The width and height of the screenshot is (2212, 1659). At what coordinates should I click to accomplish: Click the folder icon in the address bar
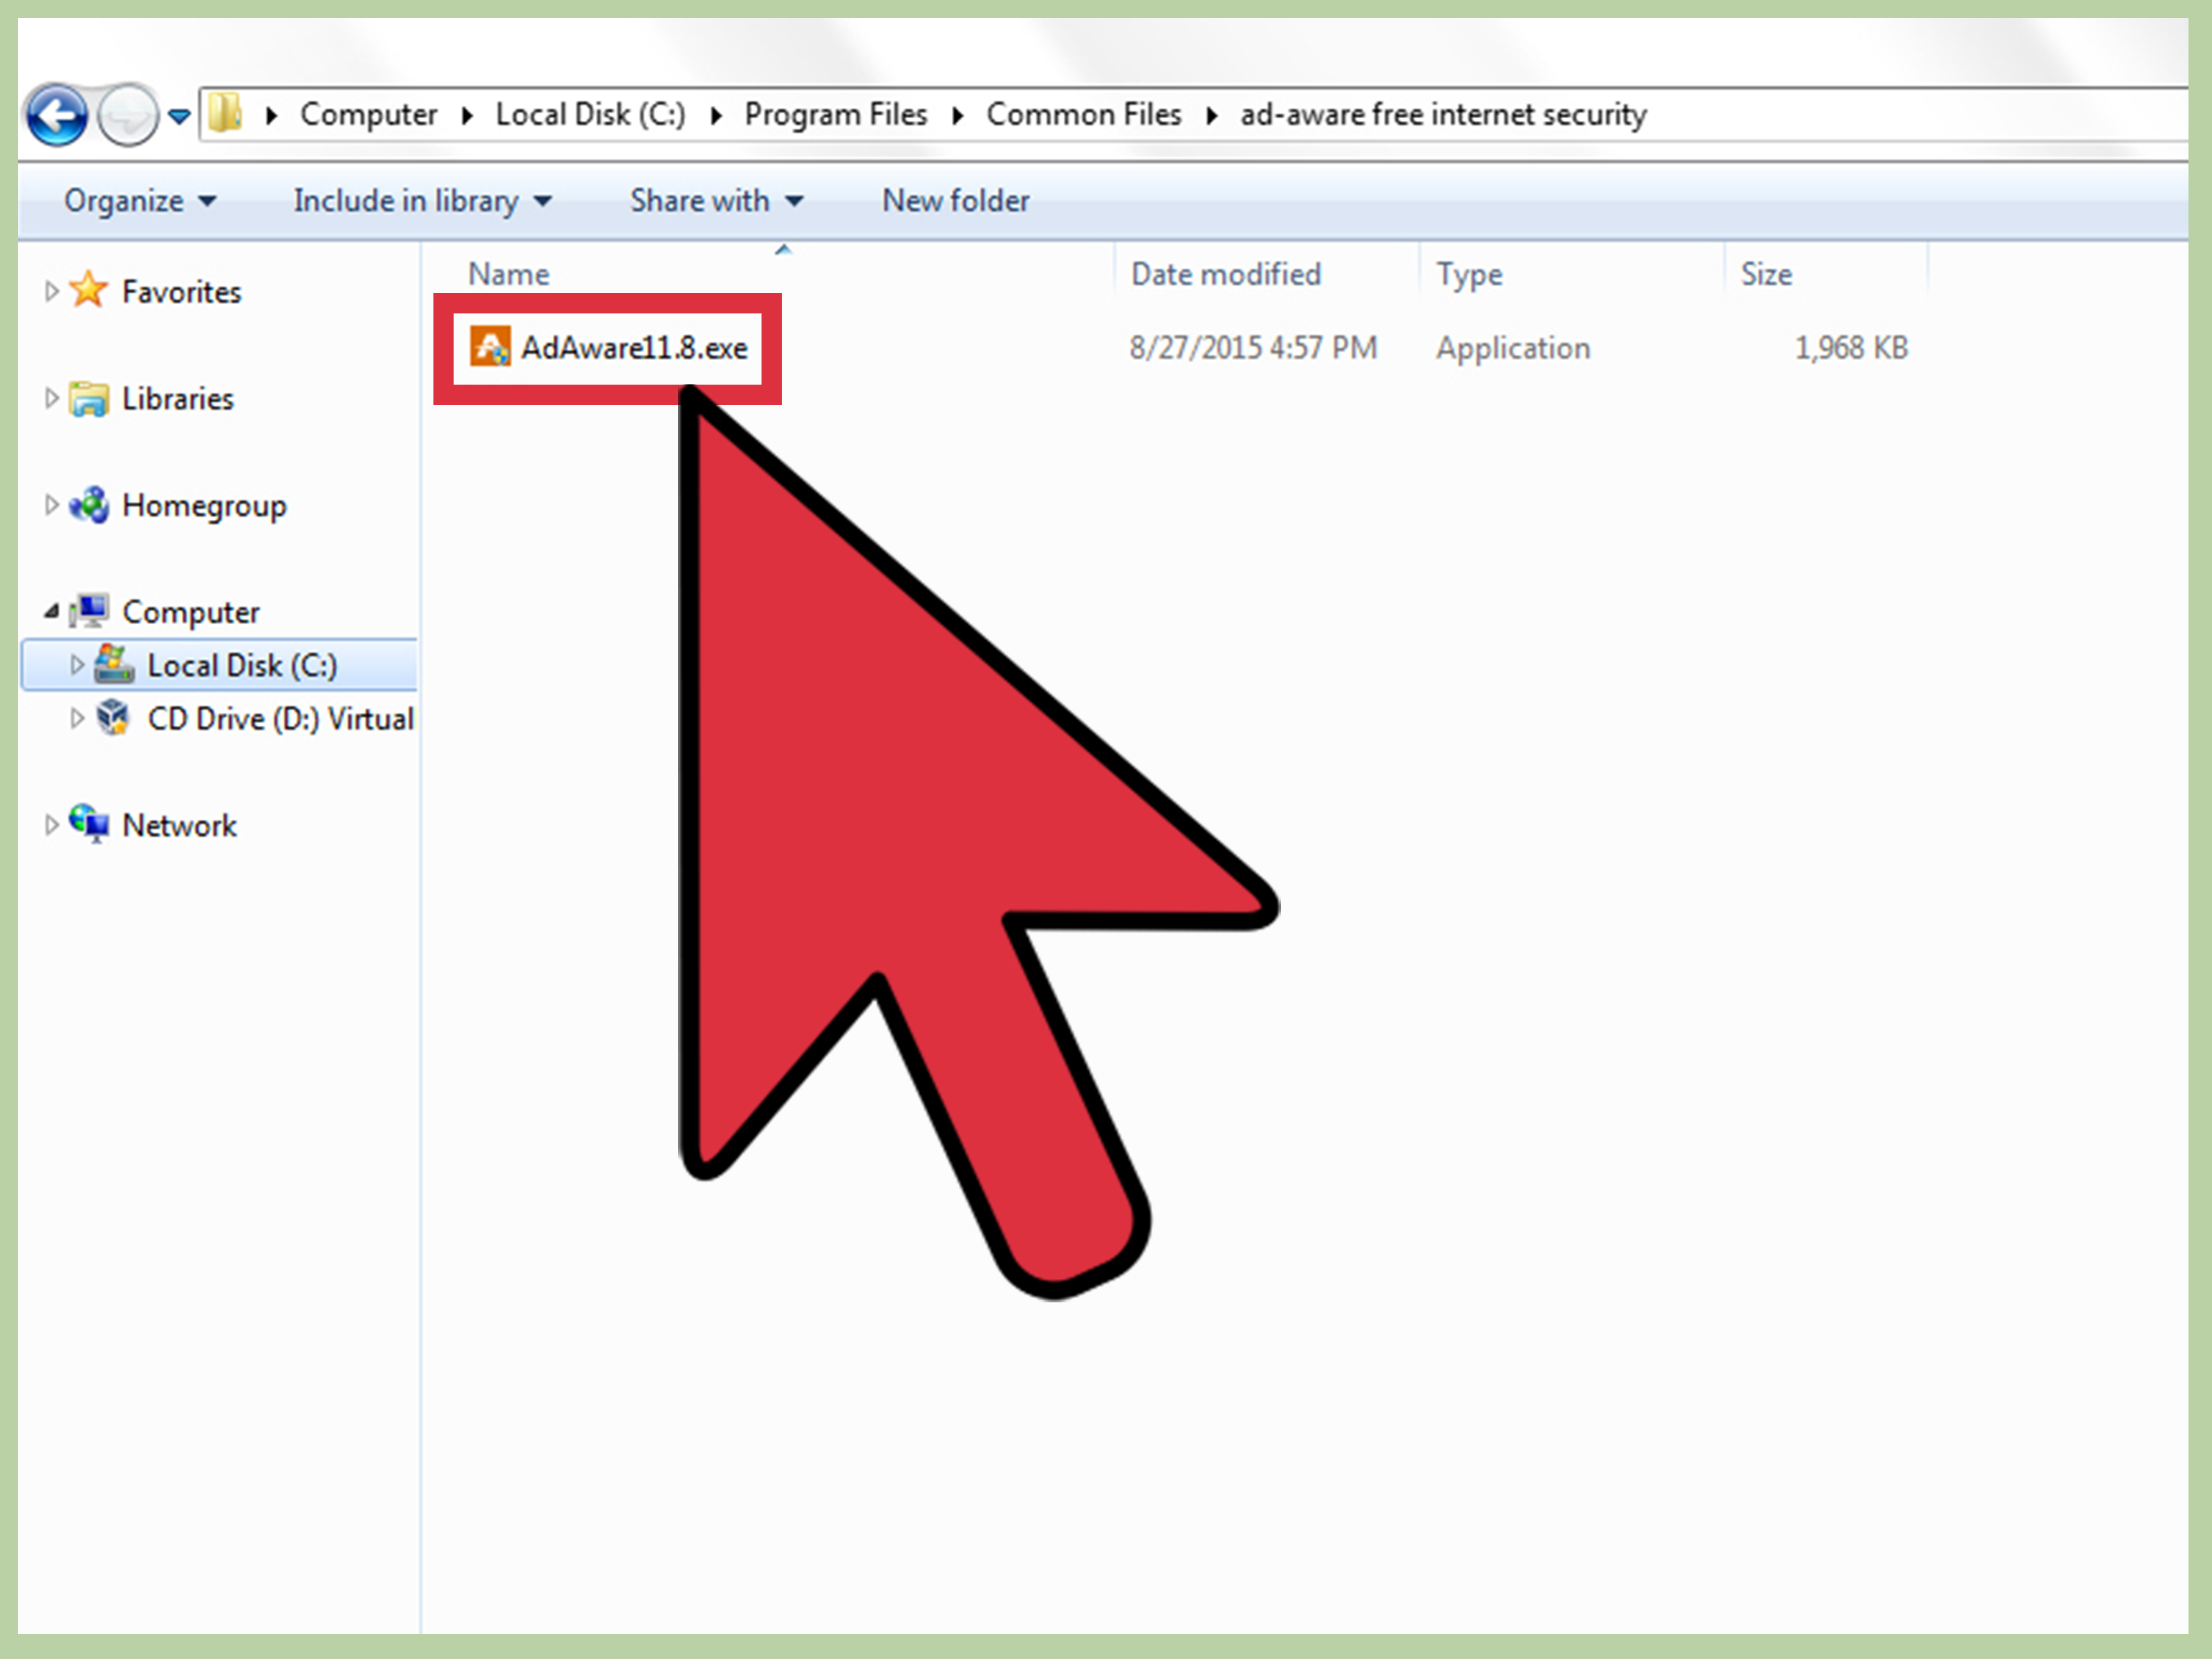[x=225, y=113]
